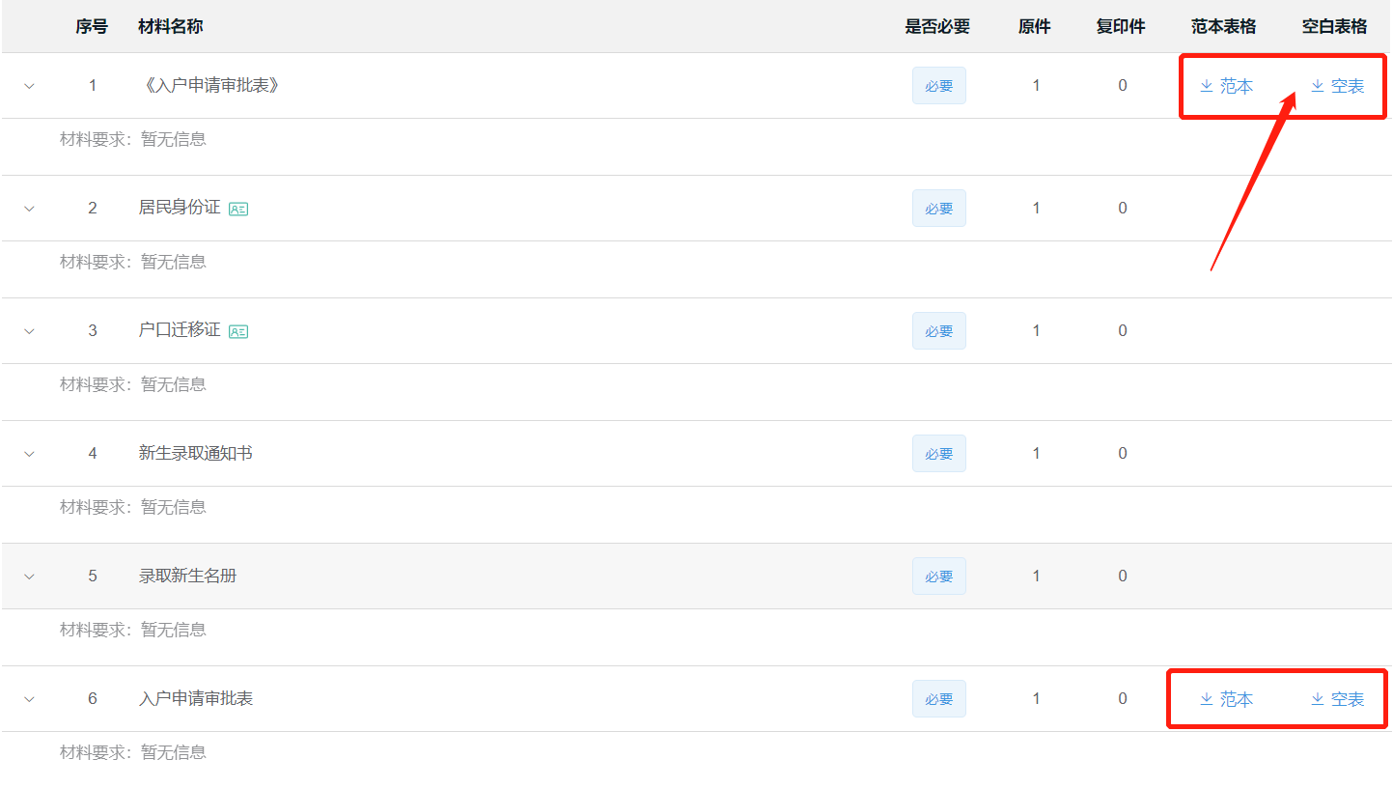Click the 必要 tag for 录取新生名册
This screenshot has height=788, width=1393.
point(938,577)
